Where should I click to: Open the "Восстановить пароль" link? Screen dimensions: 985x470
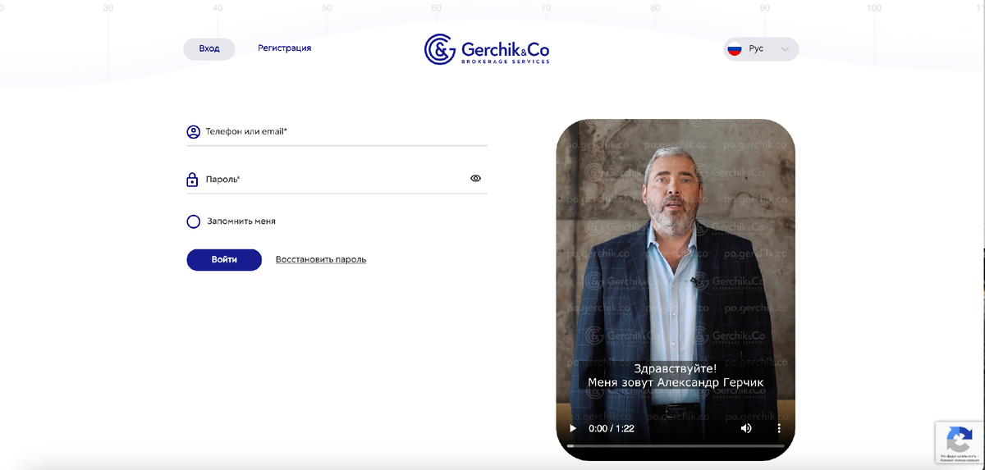click(x=321, y=259)
